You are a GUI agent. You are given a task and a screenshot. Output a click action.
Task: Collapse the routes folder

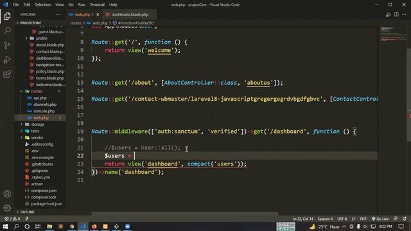pos(37,91)
